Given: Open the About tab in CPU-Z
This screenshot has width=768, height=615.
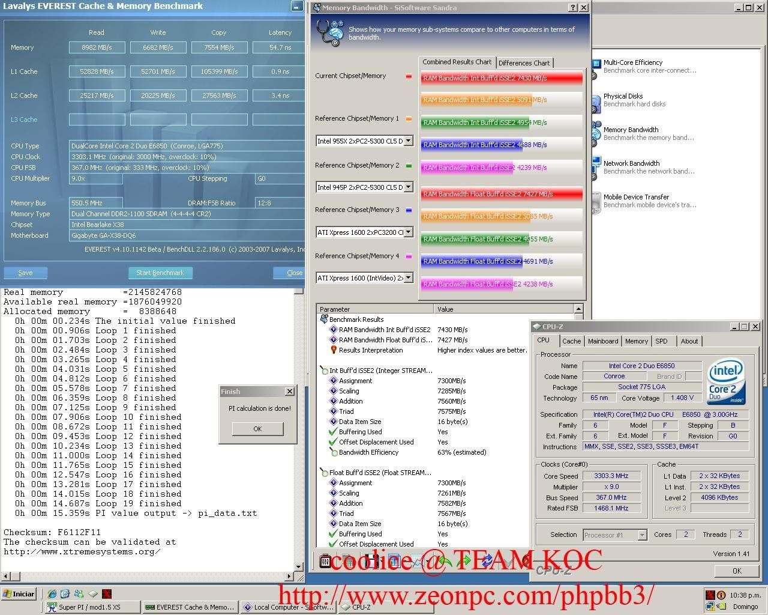Looking at the screenshot, I should tap(689, 341).
